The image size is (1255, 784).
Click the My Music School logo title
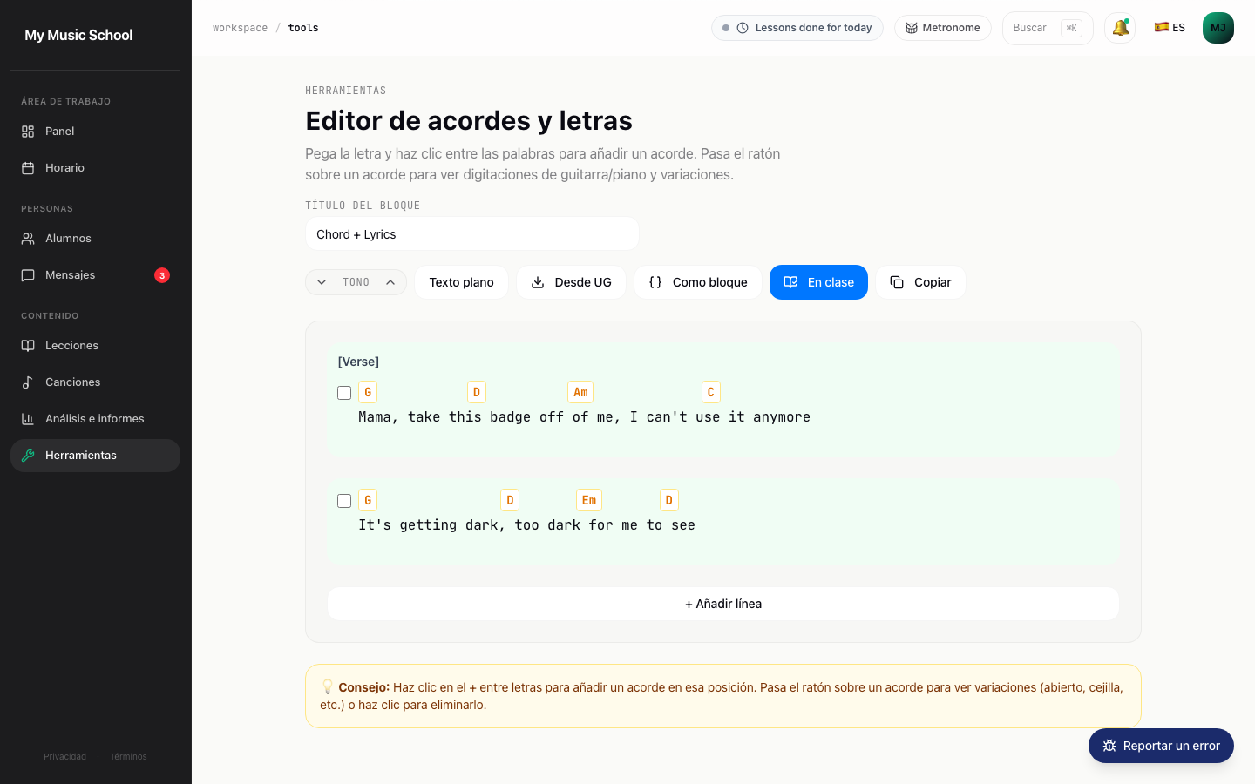tap(78, 35)
